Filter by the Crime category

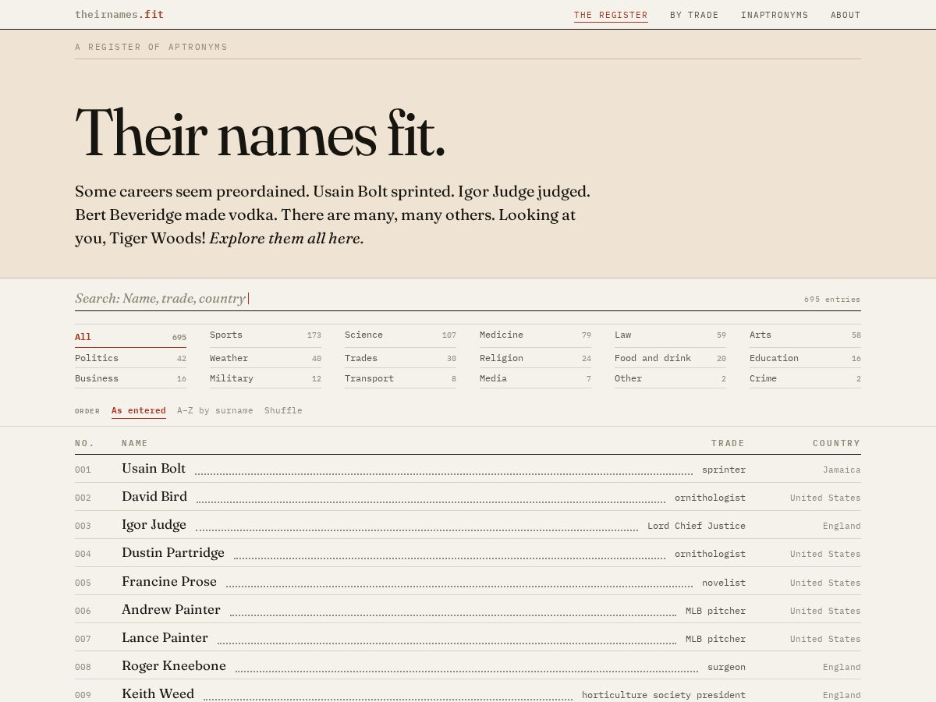pos(805,378)
